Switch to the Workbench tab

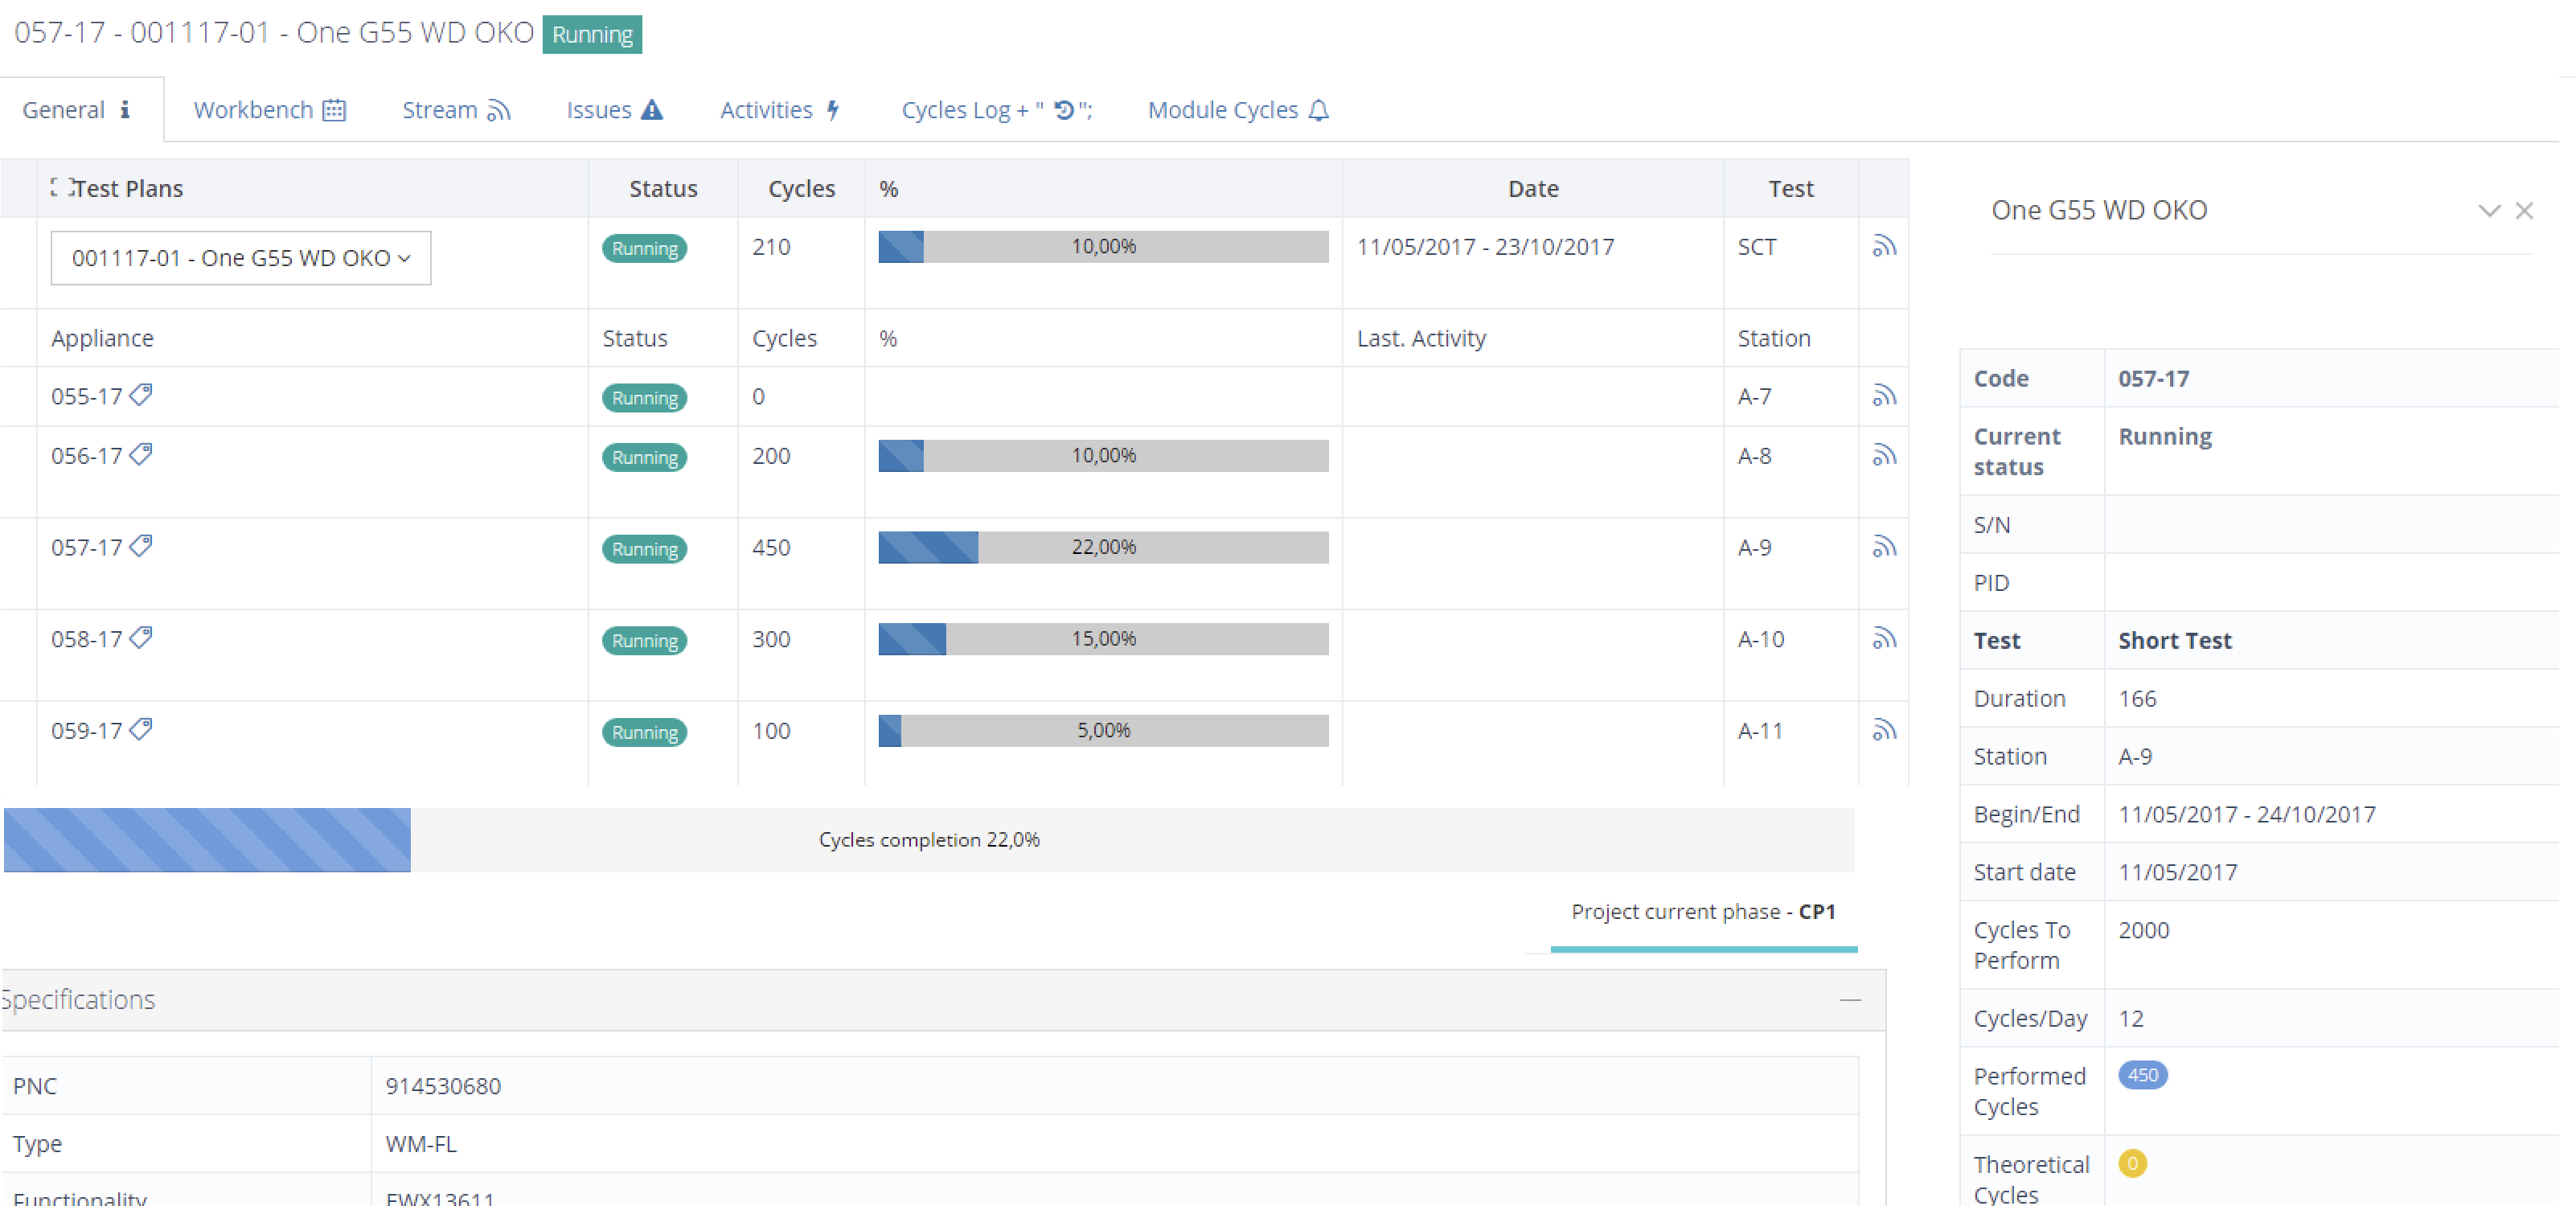tap(269, 110)
